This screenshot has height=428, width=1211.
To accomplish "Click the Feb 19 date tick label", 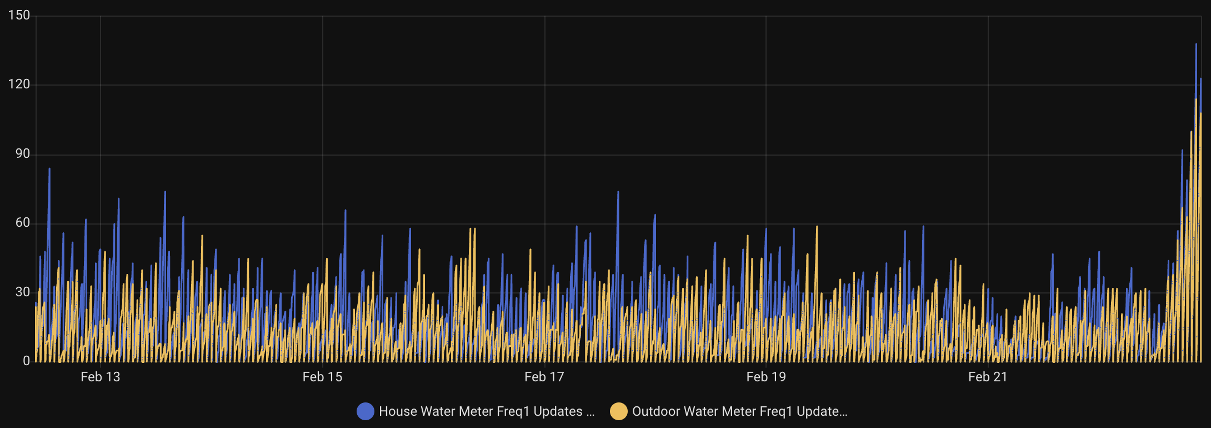I will pyautogui.click(x=765, y=377).
